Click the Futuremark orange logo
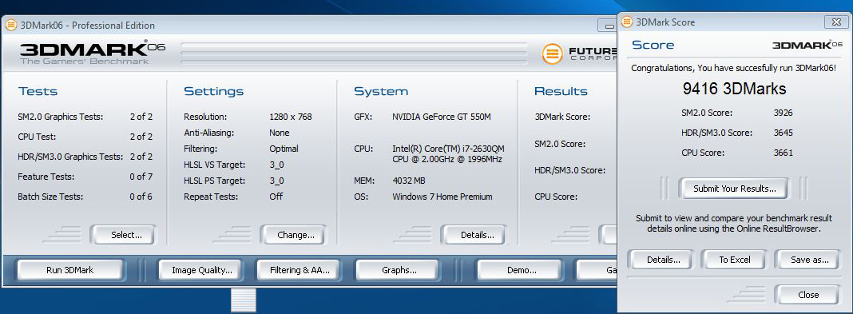 (x=552, y=54)
